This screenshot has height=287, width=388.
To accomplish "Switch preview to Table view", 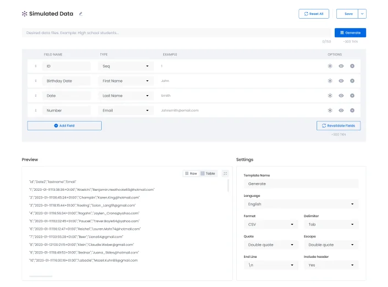I will pos(208,174).
